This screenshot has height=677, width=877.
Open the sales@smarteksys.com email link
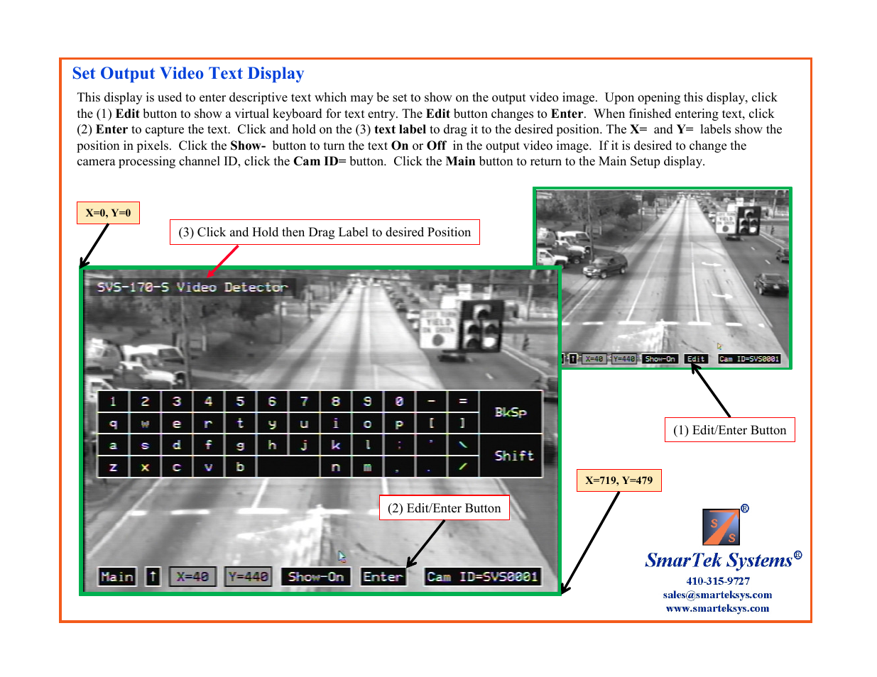click(x=717, y=595)
